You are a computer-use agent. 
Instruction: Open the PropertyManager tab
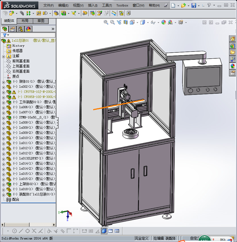coord(12,29)
